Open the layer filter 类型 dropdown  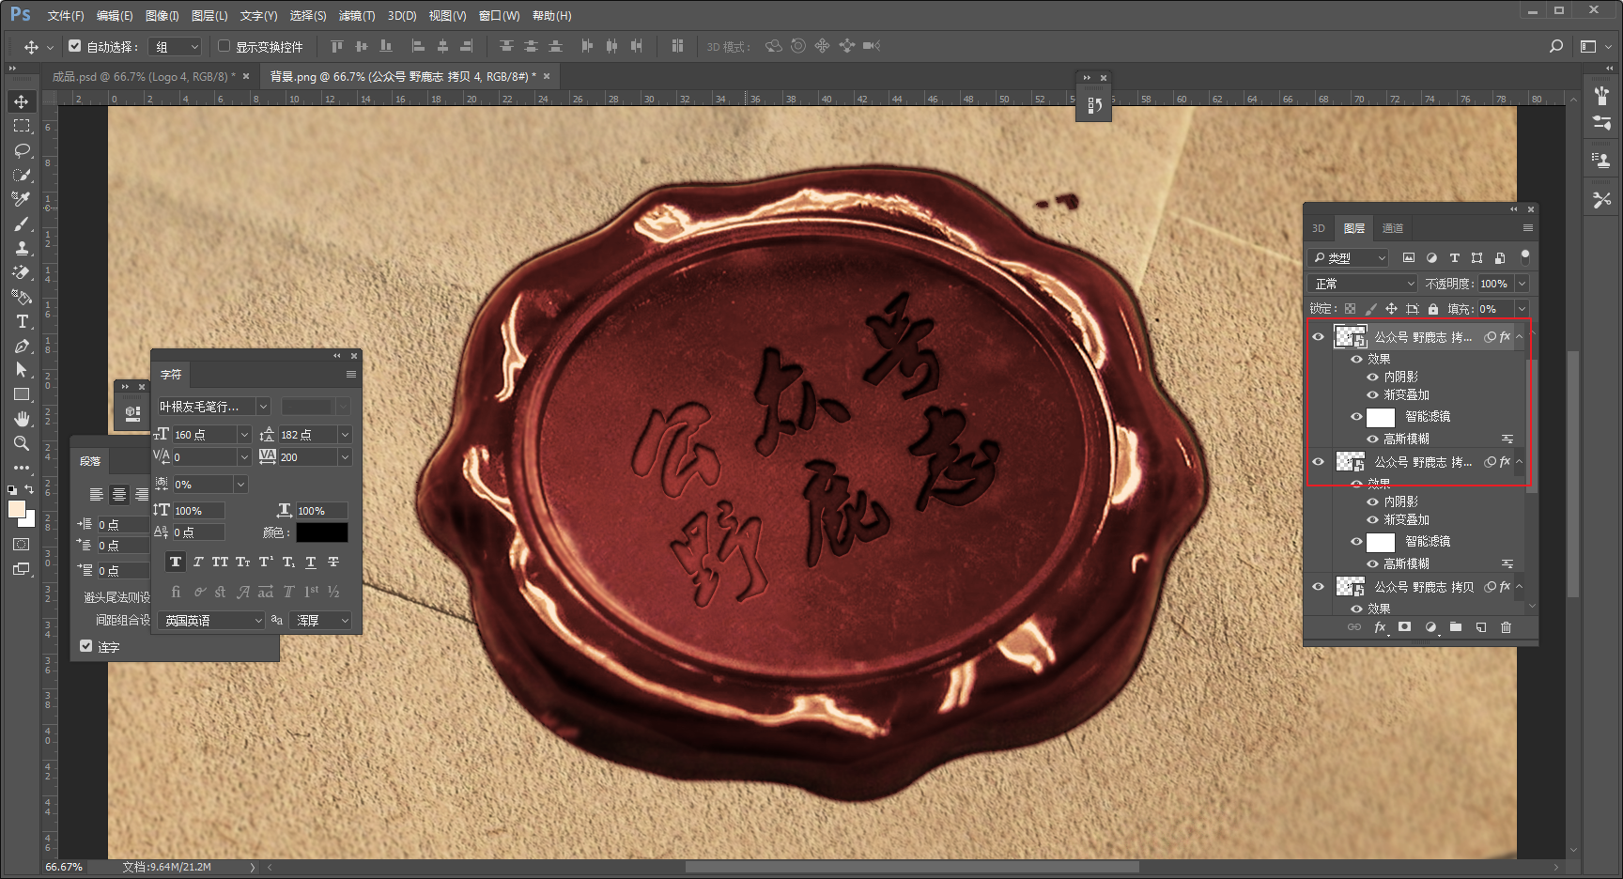click(x=1349, y=257)
